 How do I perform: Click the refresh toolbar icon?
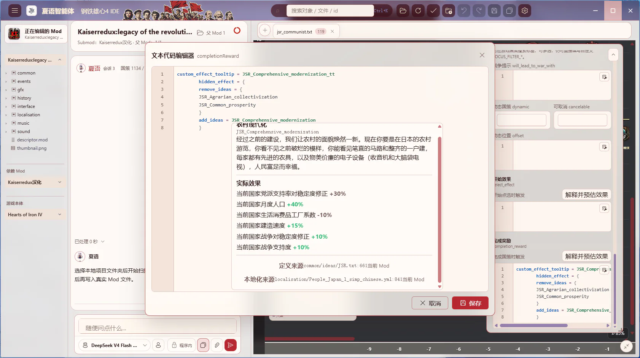click(418, 11)
